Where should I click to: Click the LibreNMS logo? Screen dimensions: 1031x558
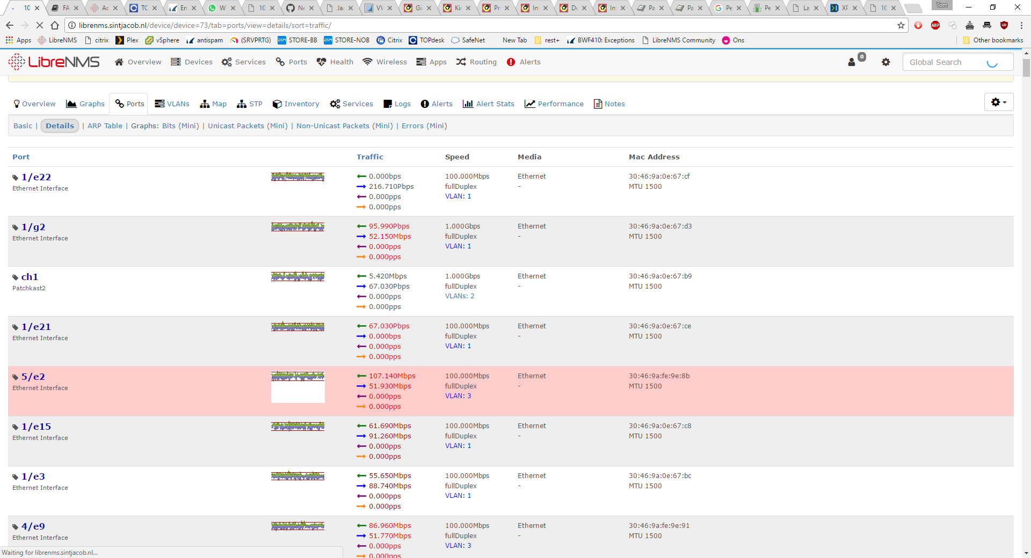coord(54,62)
